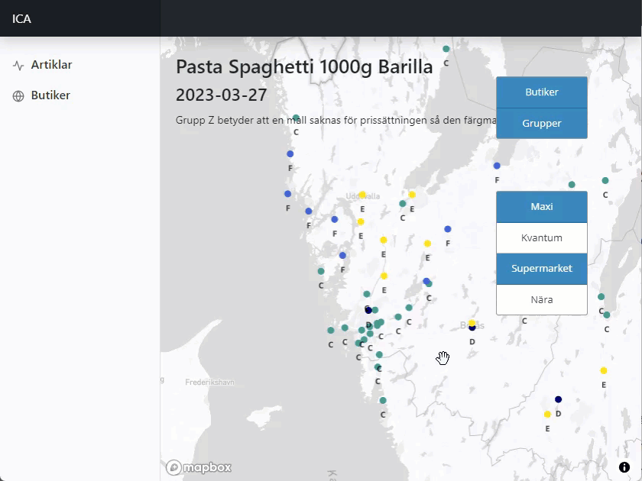Click the Mapbox logo on the map

coord(198,467)
